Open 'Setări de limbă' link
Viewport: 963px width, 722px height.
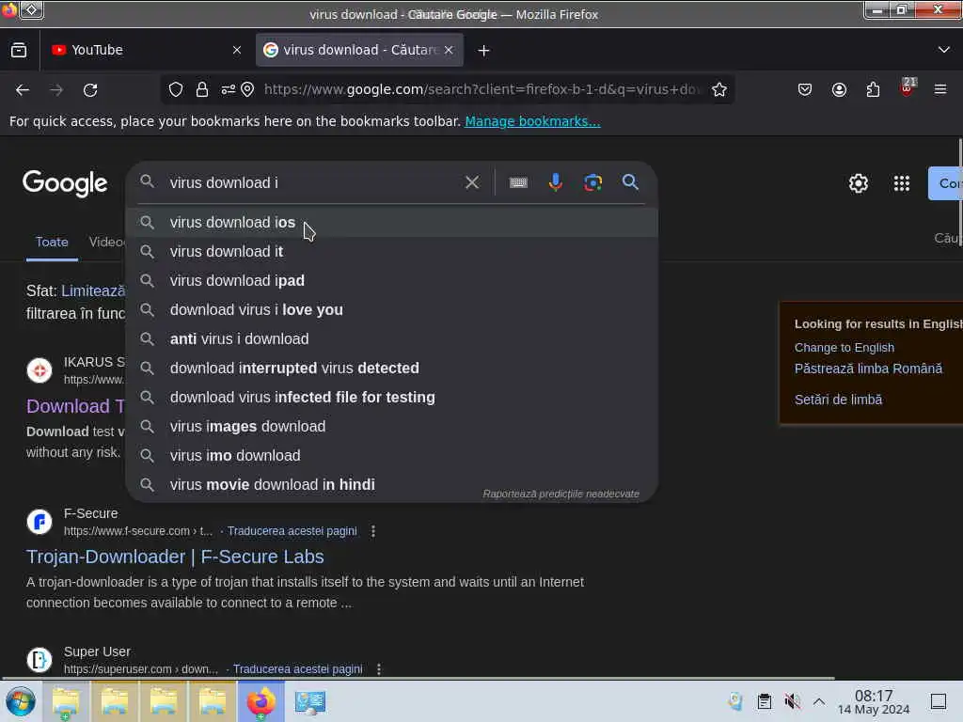[x=838, y=400]
